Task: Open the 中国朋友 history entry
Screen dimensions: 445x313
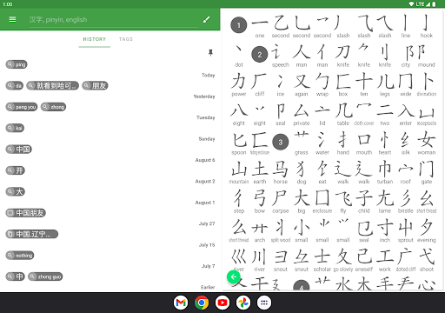Action: (x=26, y=213)
